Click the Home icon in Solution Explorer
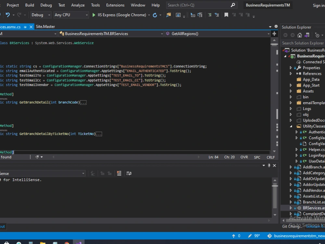325x244 pixels. point(300,35)
